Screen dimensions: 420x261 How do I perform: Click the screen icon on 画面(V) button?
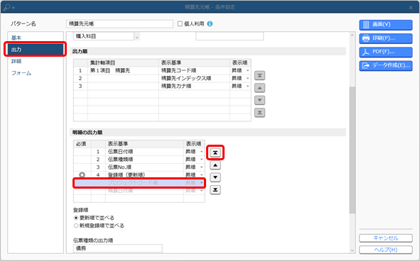(x=366, y=25)
